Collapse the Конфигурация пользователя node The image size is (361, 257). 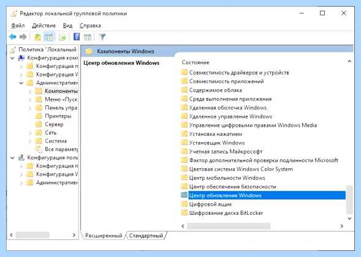point(12,158)
